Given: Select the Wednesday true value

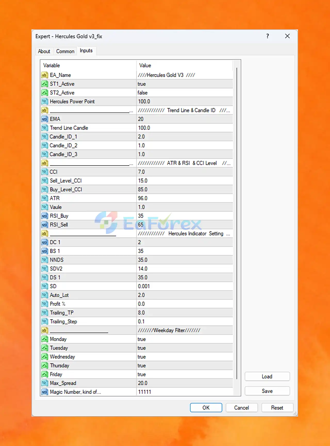Looking at the screenshot, I should (184, 357).
